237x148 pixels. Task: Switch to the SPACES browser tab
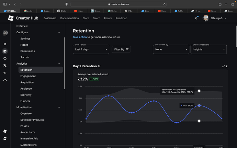click(10, 11)
